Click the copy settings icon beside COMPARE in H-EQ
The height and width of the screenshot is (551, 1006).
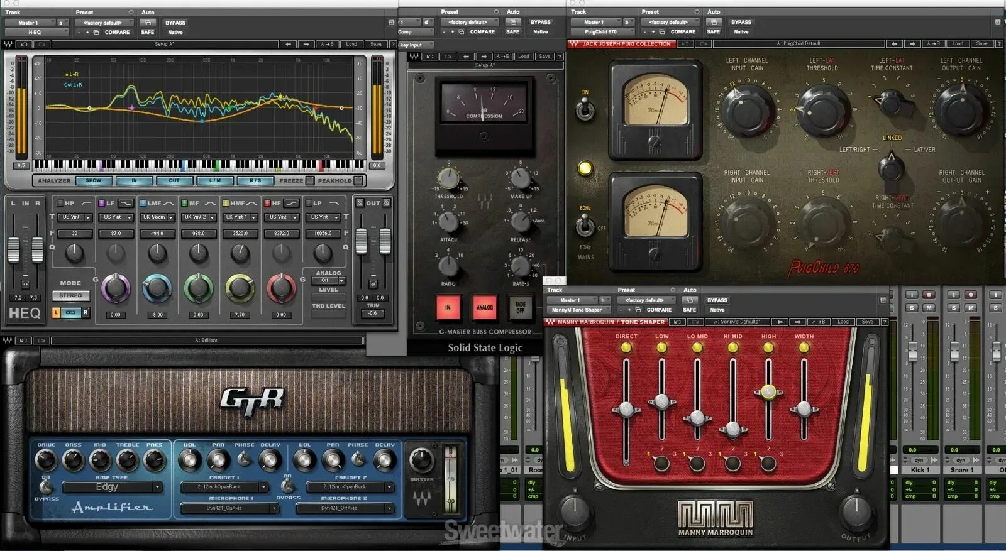point(96,32)
